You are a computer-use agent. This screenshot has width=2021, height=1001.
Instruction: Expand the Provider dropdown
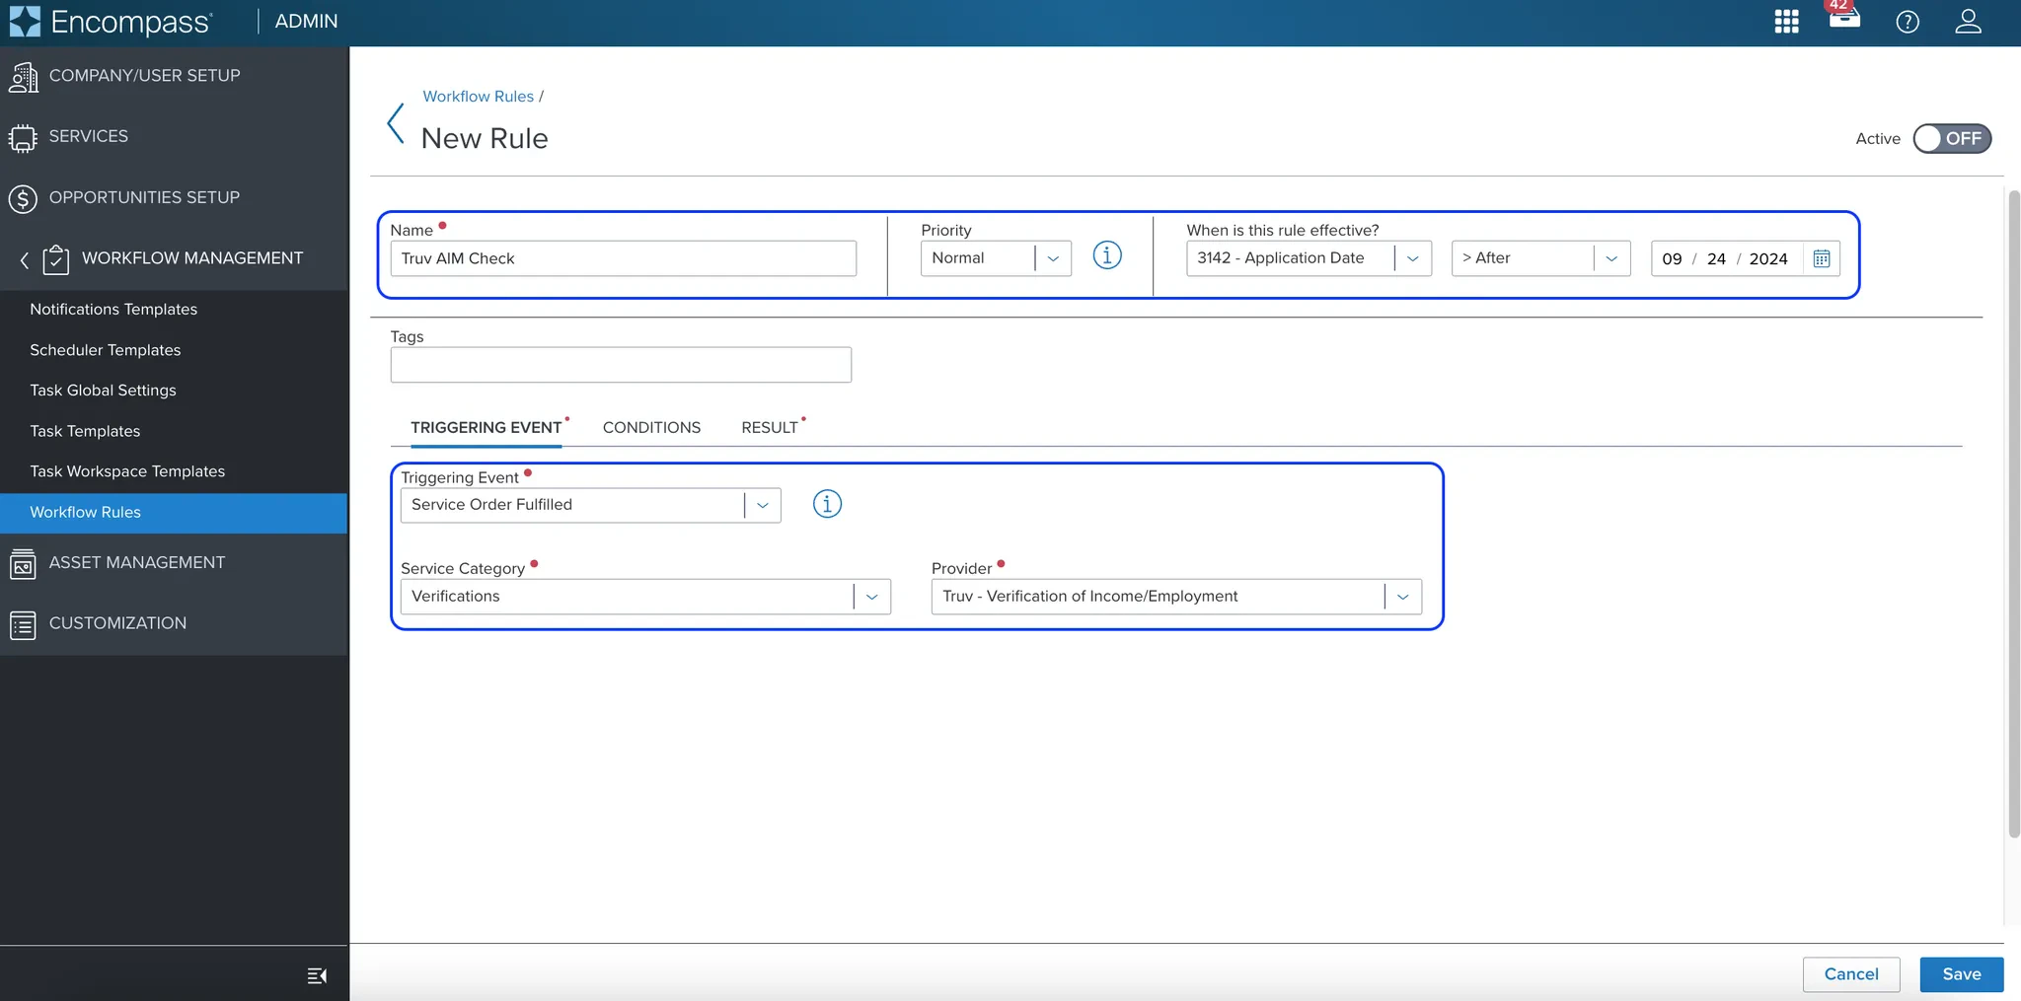[1176, 597]
